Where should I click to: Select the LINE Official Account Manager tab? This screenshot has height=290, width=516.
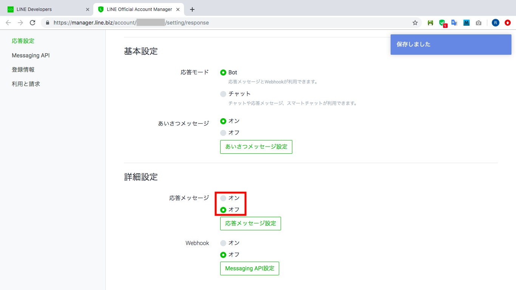pyautogui.click(x=139, y=9)
